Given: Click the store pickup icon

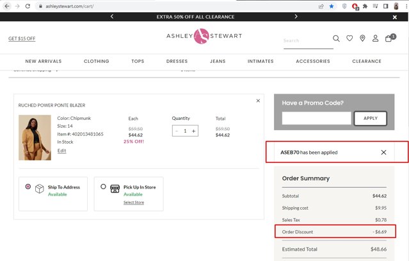Looking at the screenshot, I should coord(115,189).
